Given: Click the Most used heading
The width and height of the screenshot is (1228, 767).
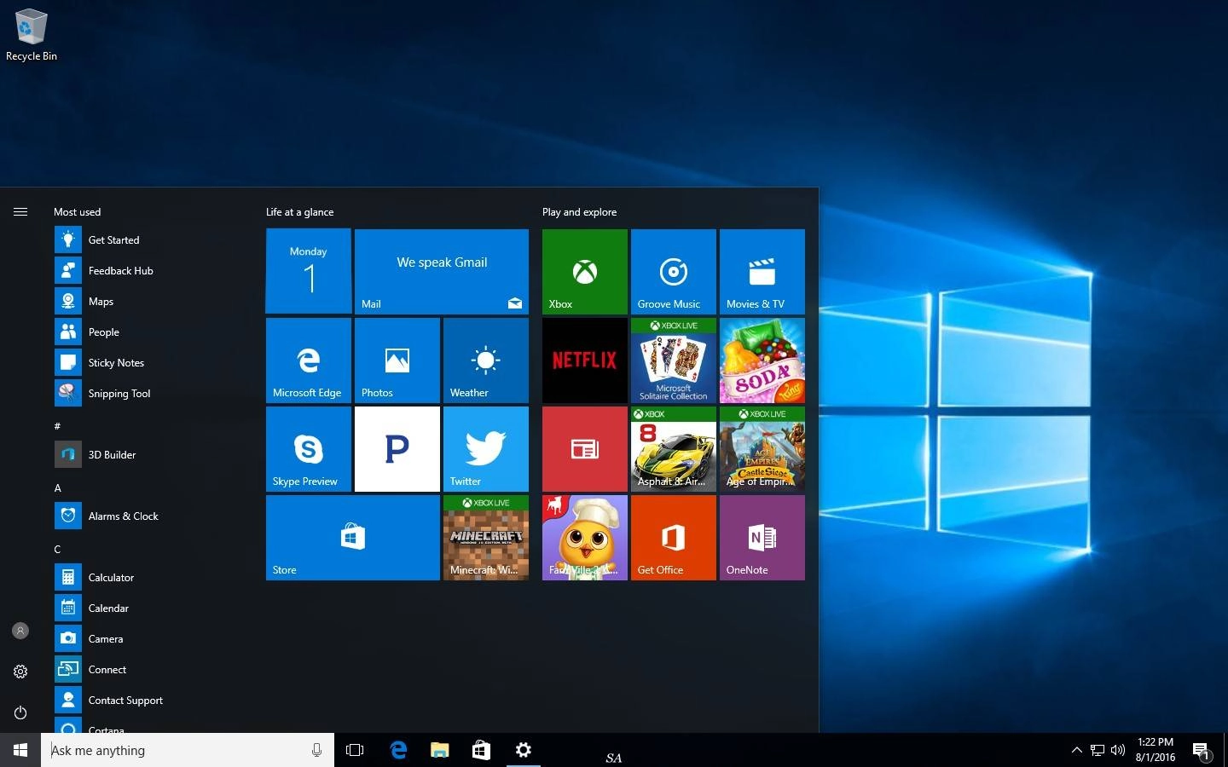Looking at the screenshot, I should [x=77, y=212].
